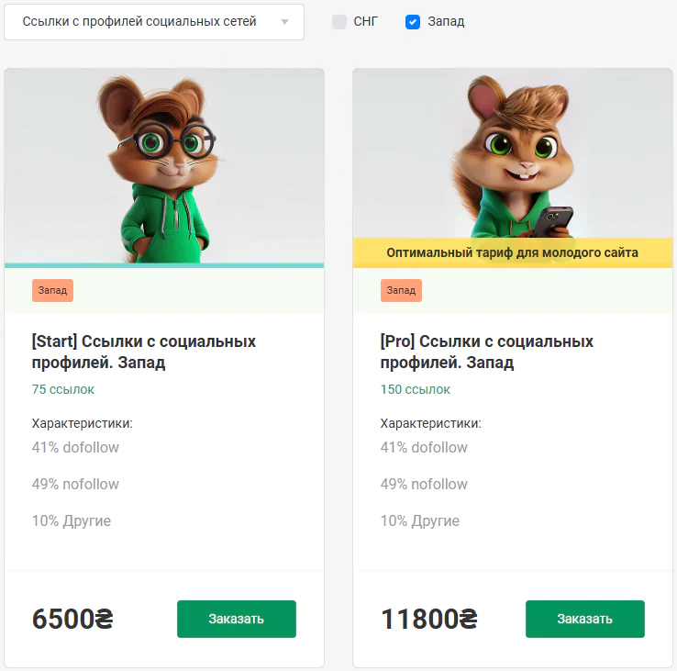Open the [Start] social profile links title
Image resolution: width=677 pixels, height=671 pixels.
143,352
